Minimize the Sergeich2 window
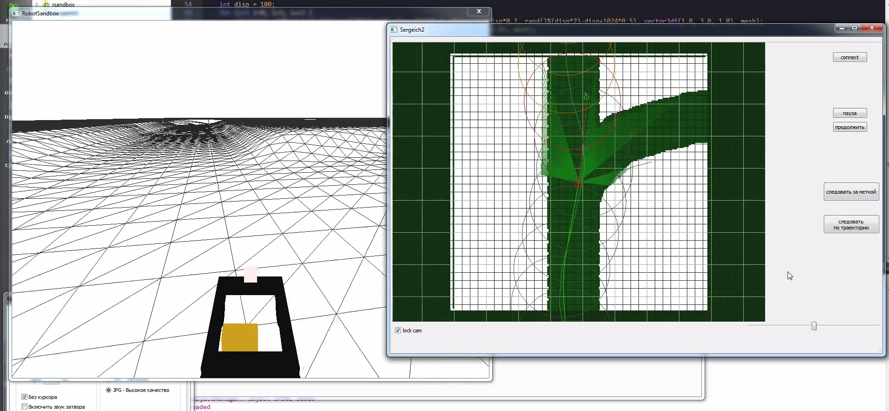The height and width of the screenshot is (411, 889). coord(841,28)
